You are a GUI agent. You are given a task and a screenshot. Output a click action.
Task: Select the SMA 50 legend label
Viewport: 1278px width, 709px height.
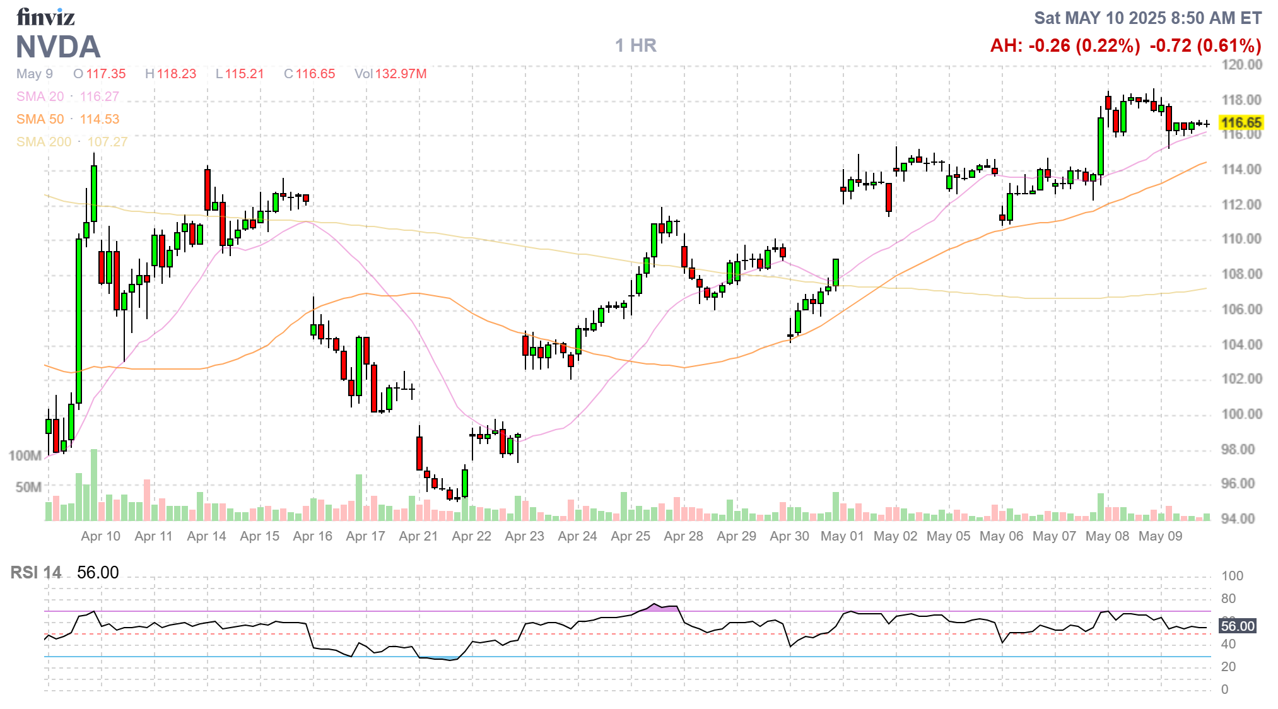click(x=40, y=119)
